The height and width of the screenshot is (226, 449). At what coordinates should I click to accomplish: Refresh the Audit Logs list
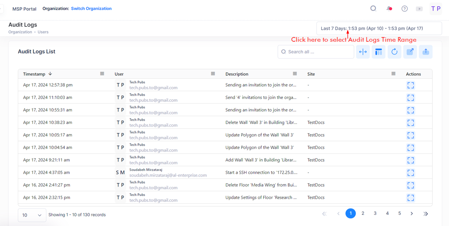[x=394, y=52]
